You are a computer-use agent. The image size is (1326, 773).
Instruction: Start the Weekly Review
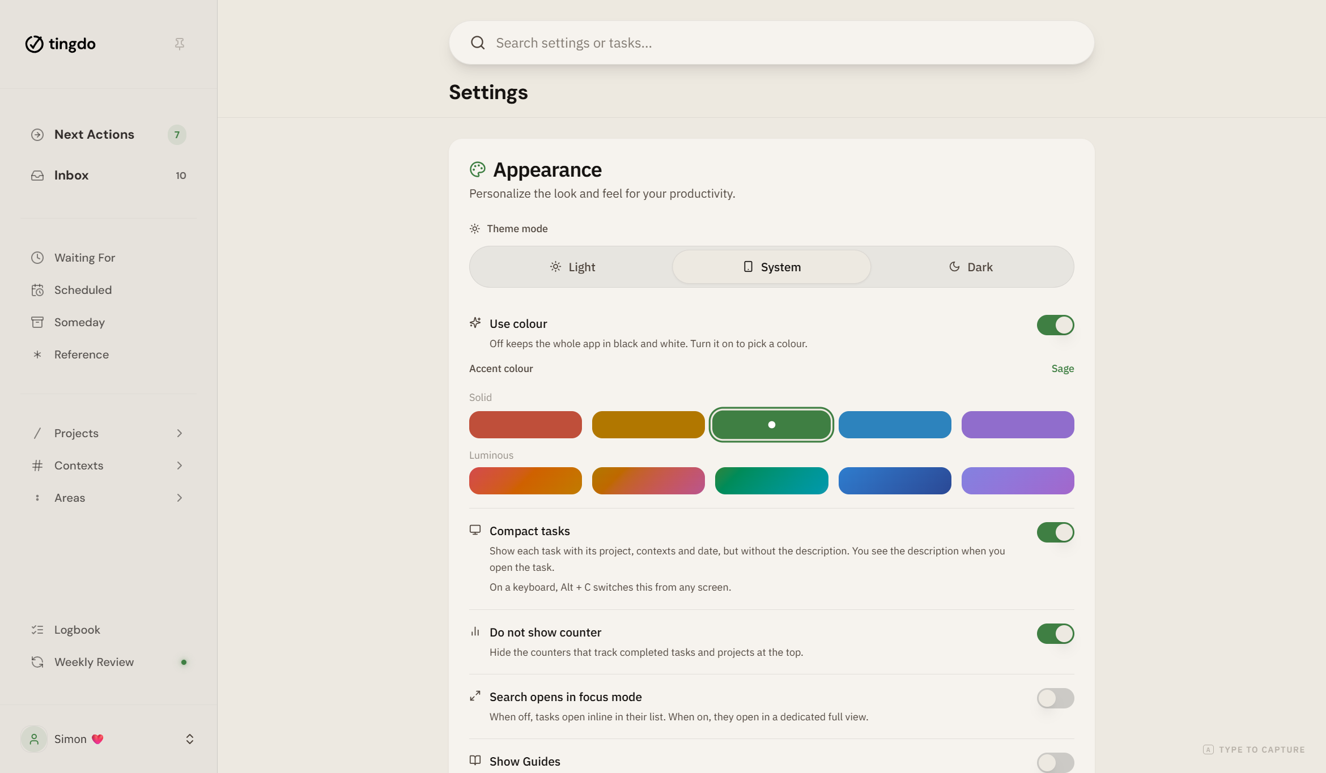click(109, 662)
